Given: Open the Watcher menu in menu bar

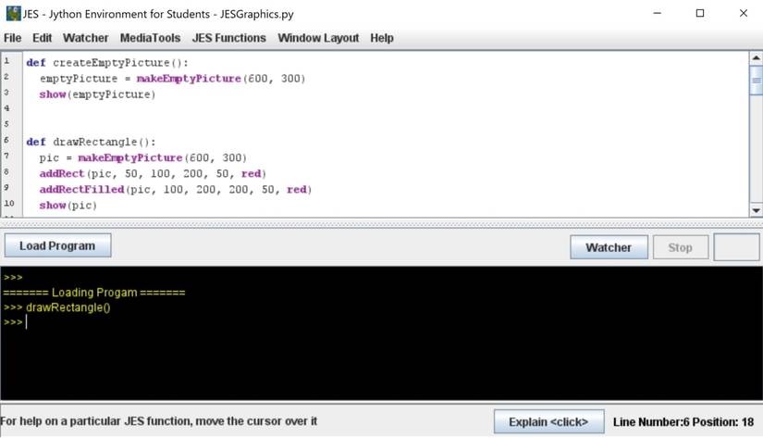Looking at the screenshot, I should pyautogui.click(x=86, y=38).
